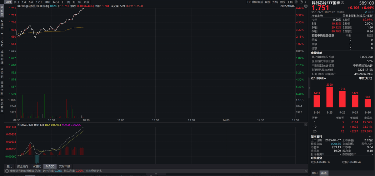Open the 工具 tools menu
This screenshot has width=375, height=176.
coord(290,2)
